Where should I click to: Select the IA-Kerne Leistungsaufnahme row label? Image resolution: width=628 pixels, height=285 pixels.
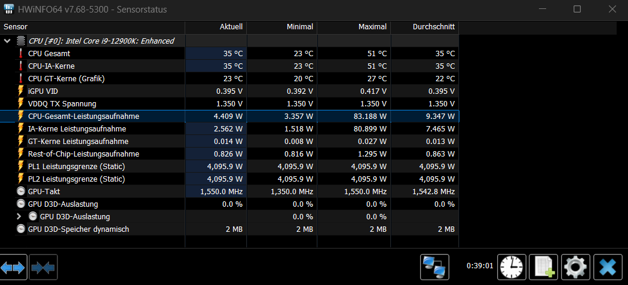click(77, 129)
